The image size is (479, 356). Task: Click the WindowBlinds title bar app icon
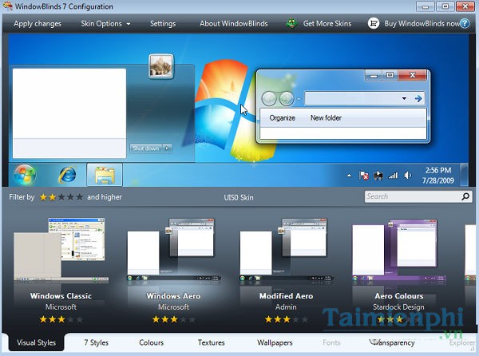[8, 6]
